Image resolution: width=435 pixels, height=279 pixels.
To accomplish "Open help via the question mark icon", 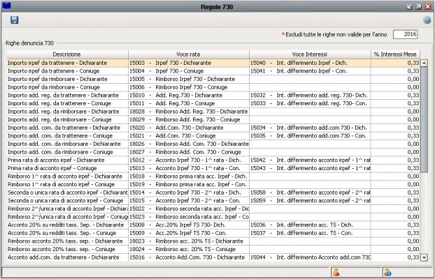I will coord(426,20).
